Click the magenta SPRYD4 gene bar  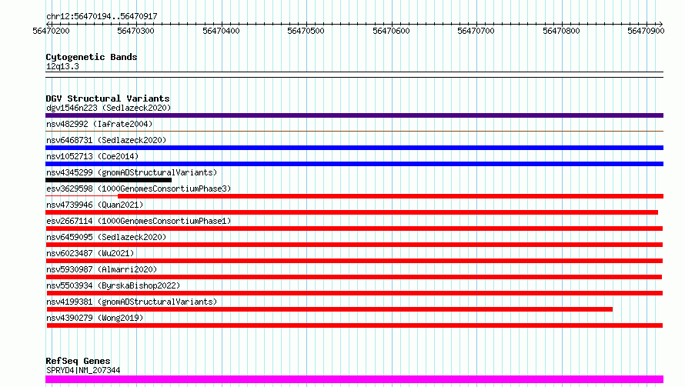pyautogui.click(x=354, y=379)
